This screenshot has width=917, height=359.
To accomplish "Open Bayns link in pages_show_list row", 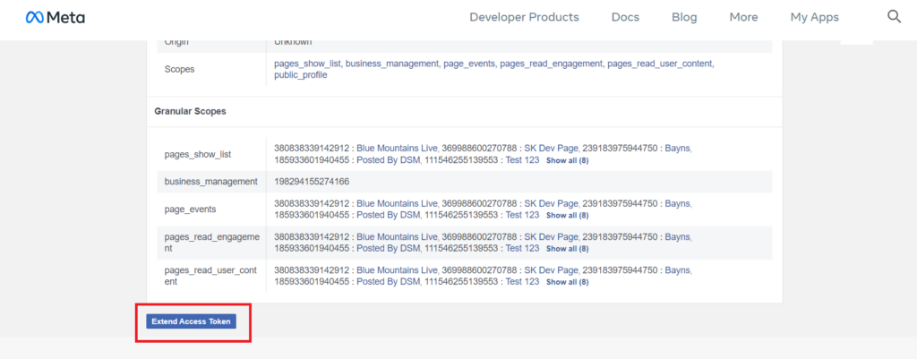I will (x=678, y=149).
